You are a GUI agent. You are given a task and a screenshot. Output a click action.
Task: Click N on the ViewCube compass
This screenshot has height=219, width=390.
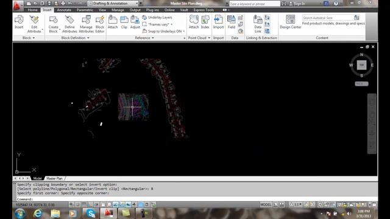point(361,54)
